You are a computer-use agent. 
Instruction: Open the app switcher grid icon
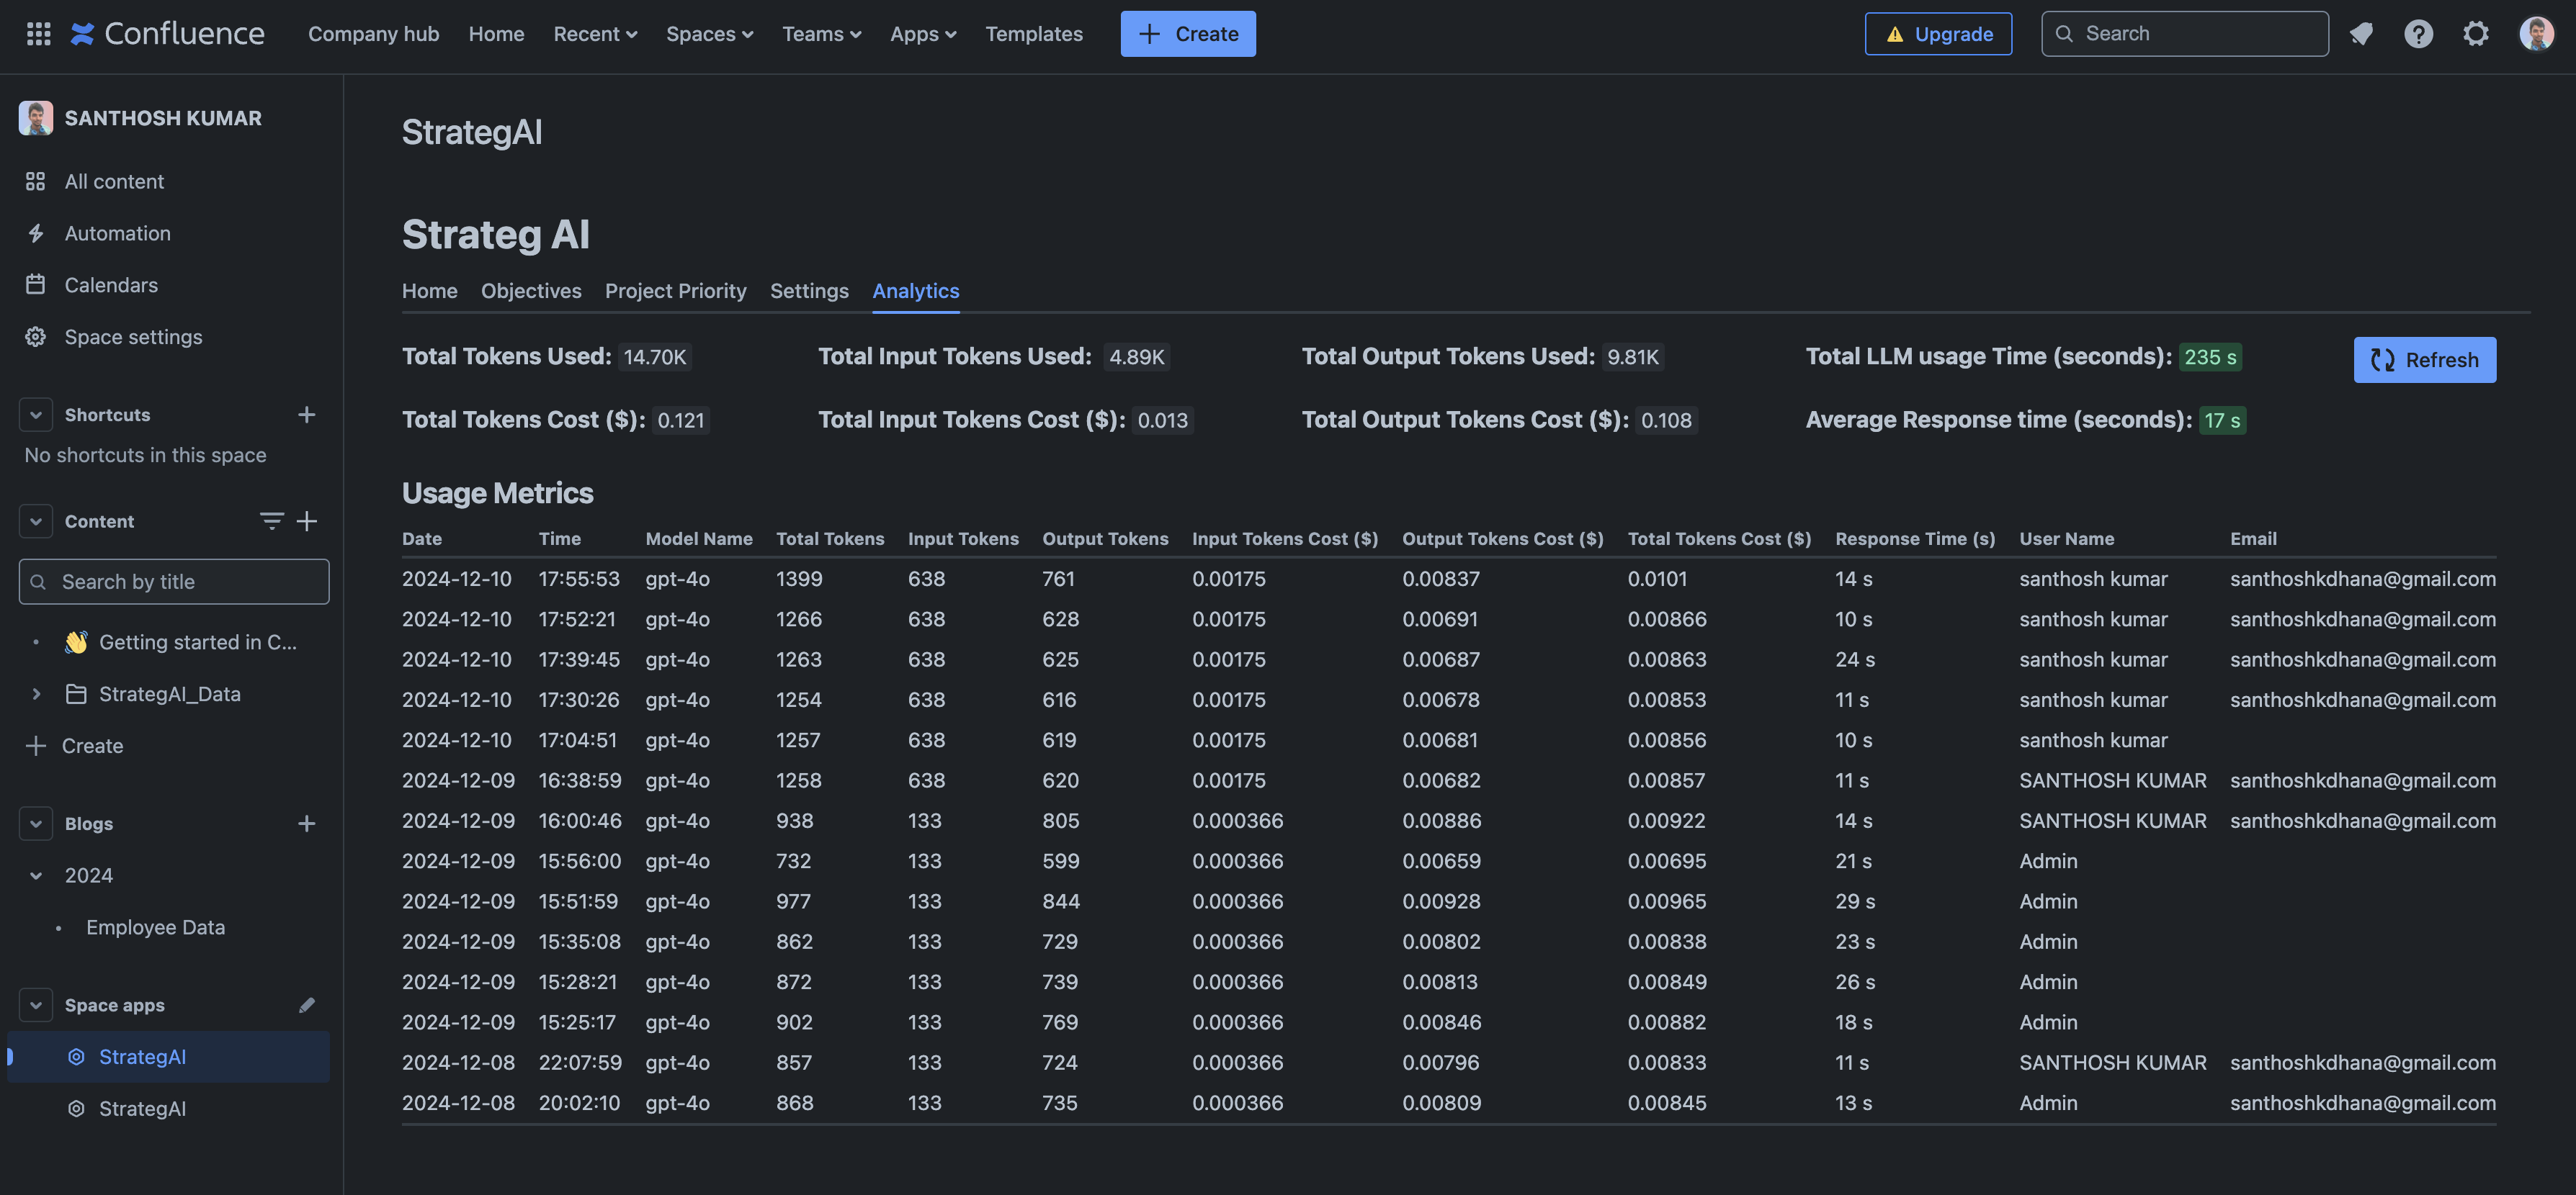[38, 34]
